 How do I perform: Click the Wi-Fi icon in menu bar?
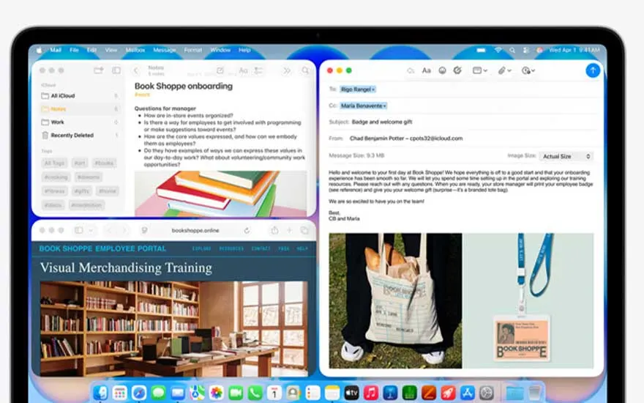[498, 50]
